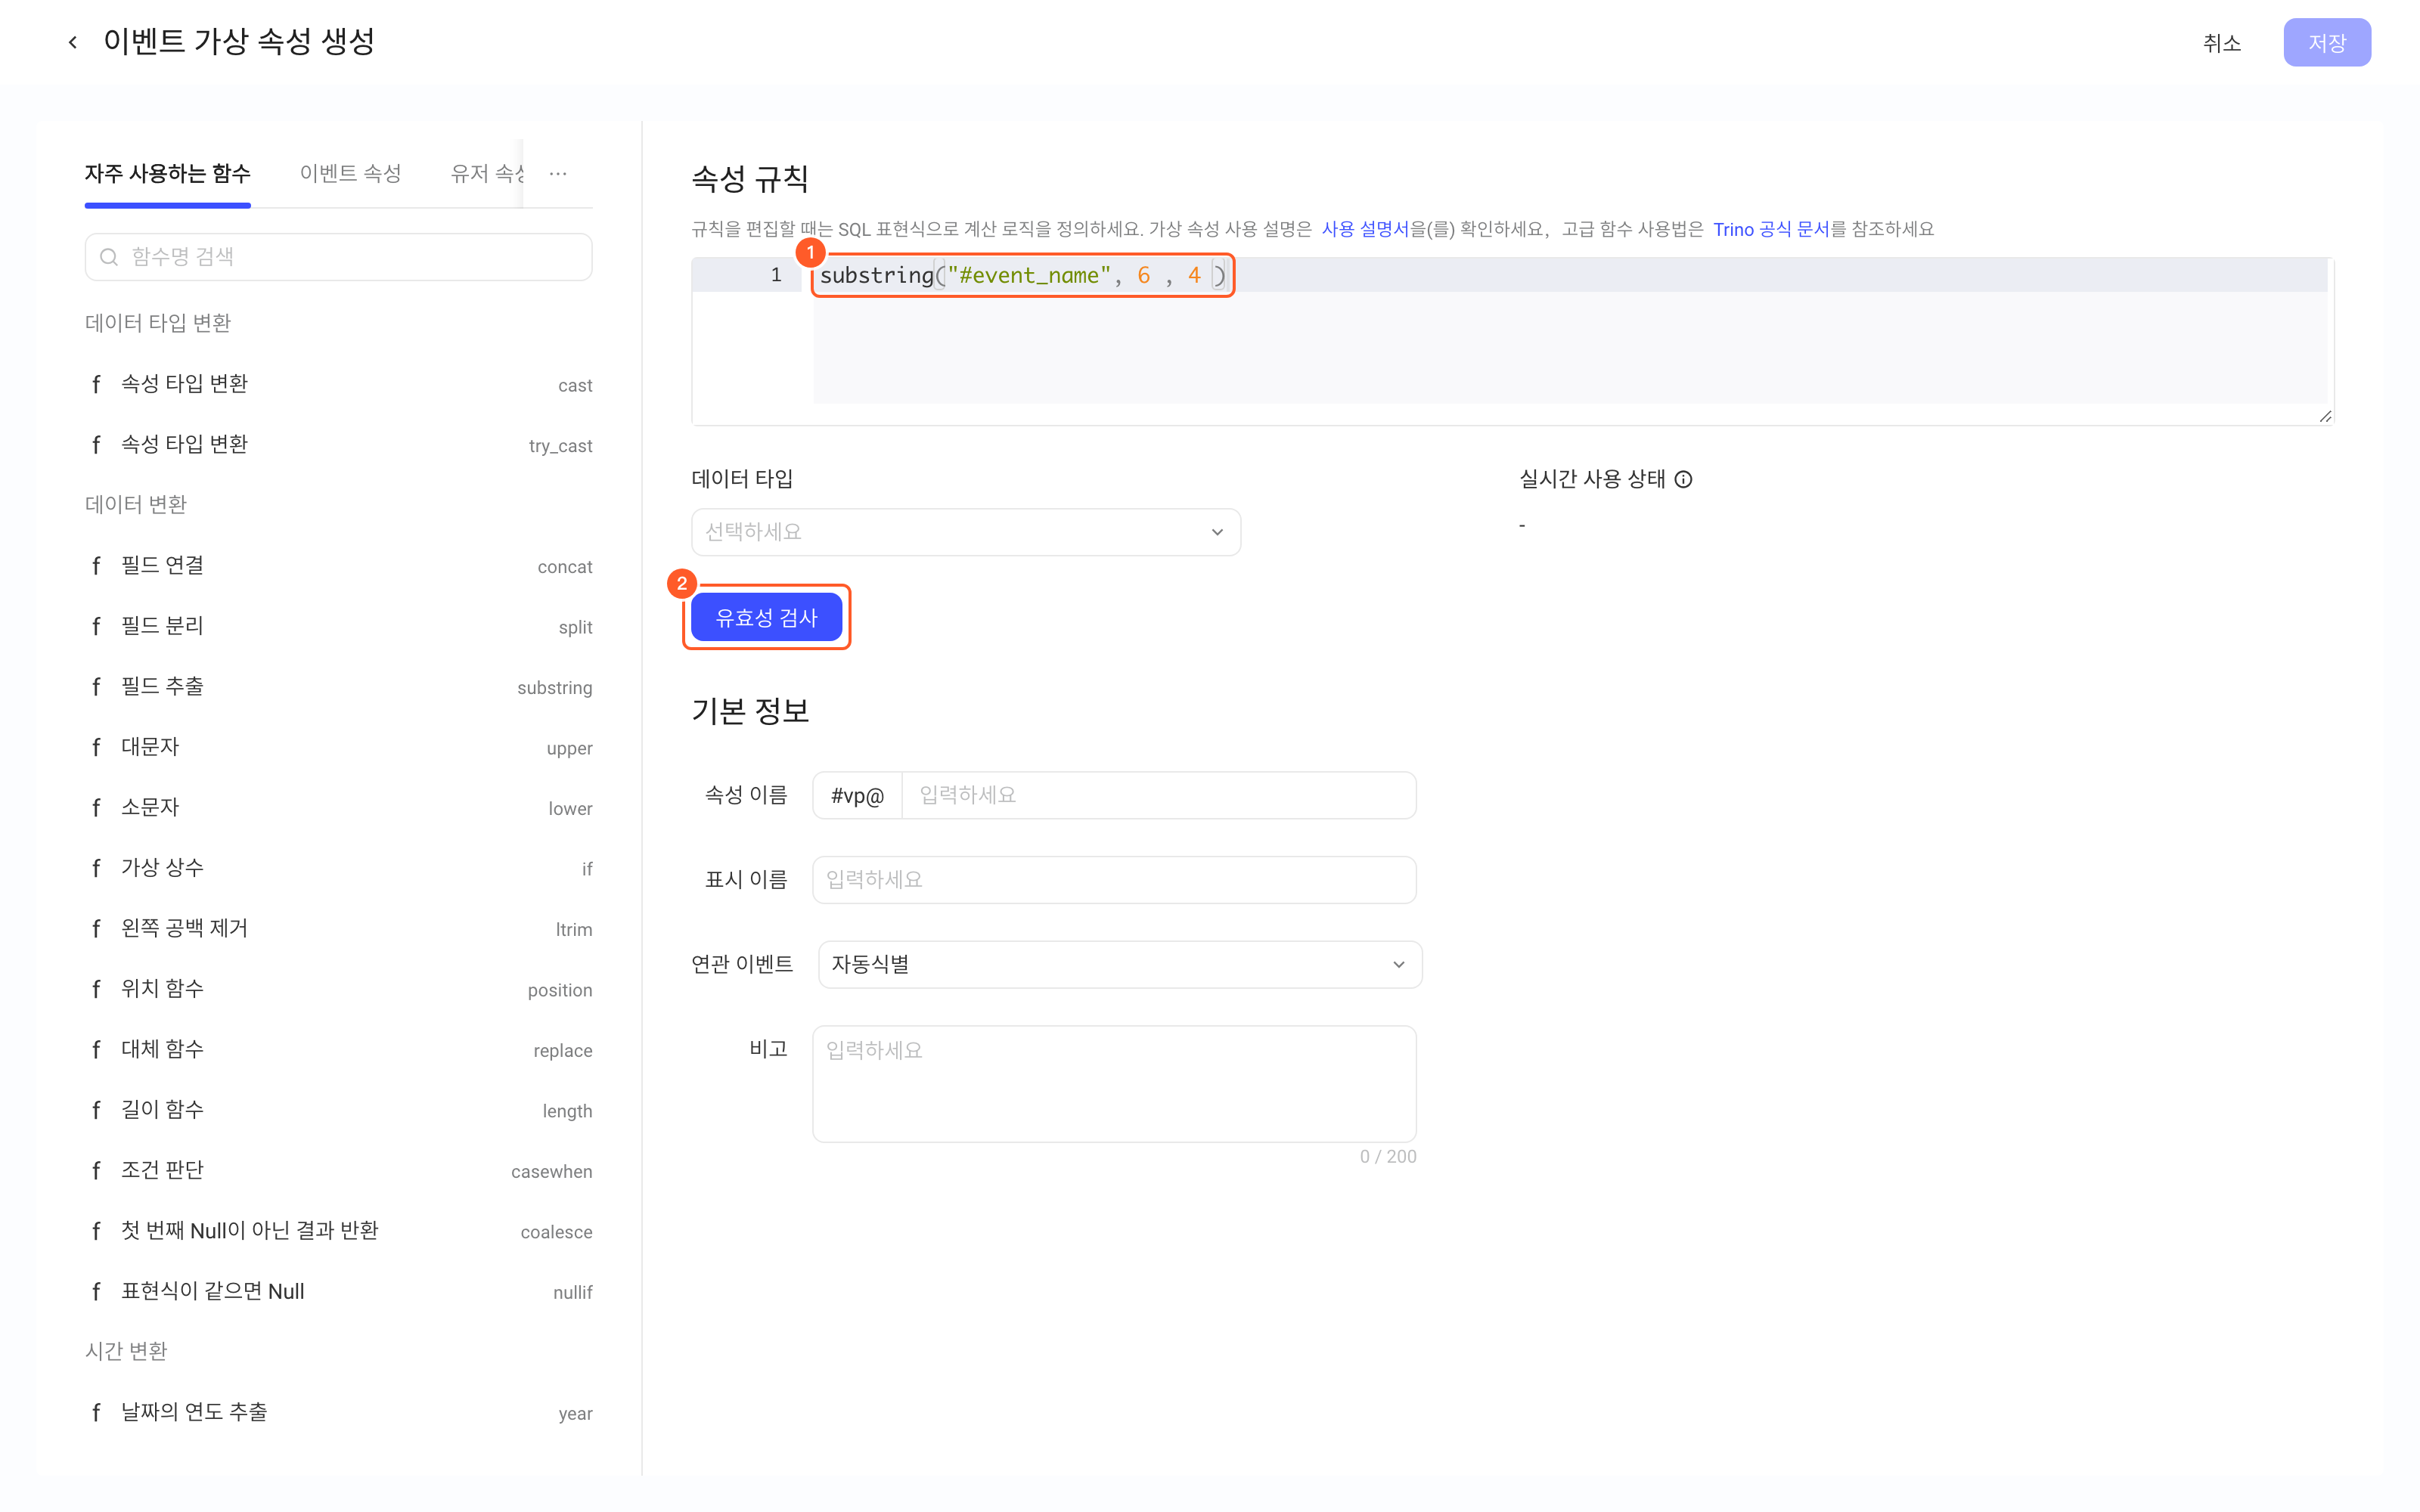This screenshot has width=2420, height=1512.
Task: Click the info icon beside 실시간 사용 상태
Action: (x=1684, y=479)
